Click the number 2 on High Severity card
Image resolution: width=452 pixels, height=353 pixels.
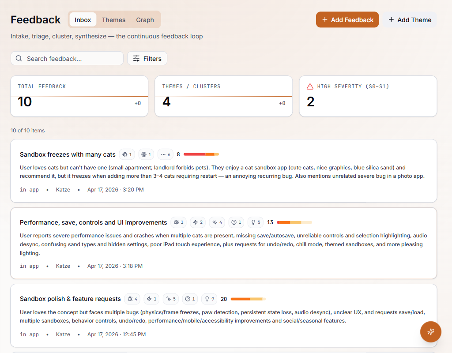coord(310,102)
